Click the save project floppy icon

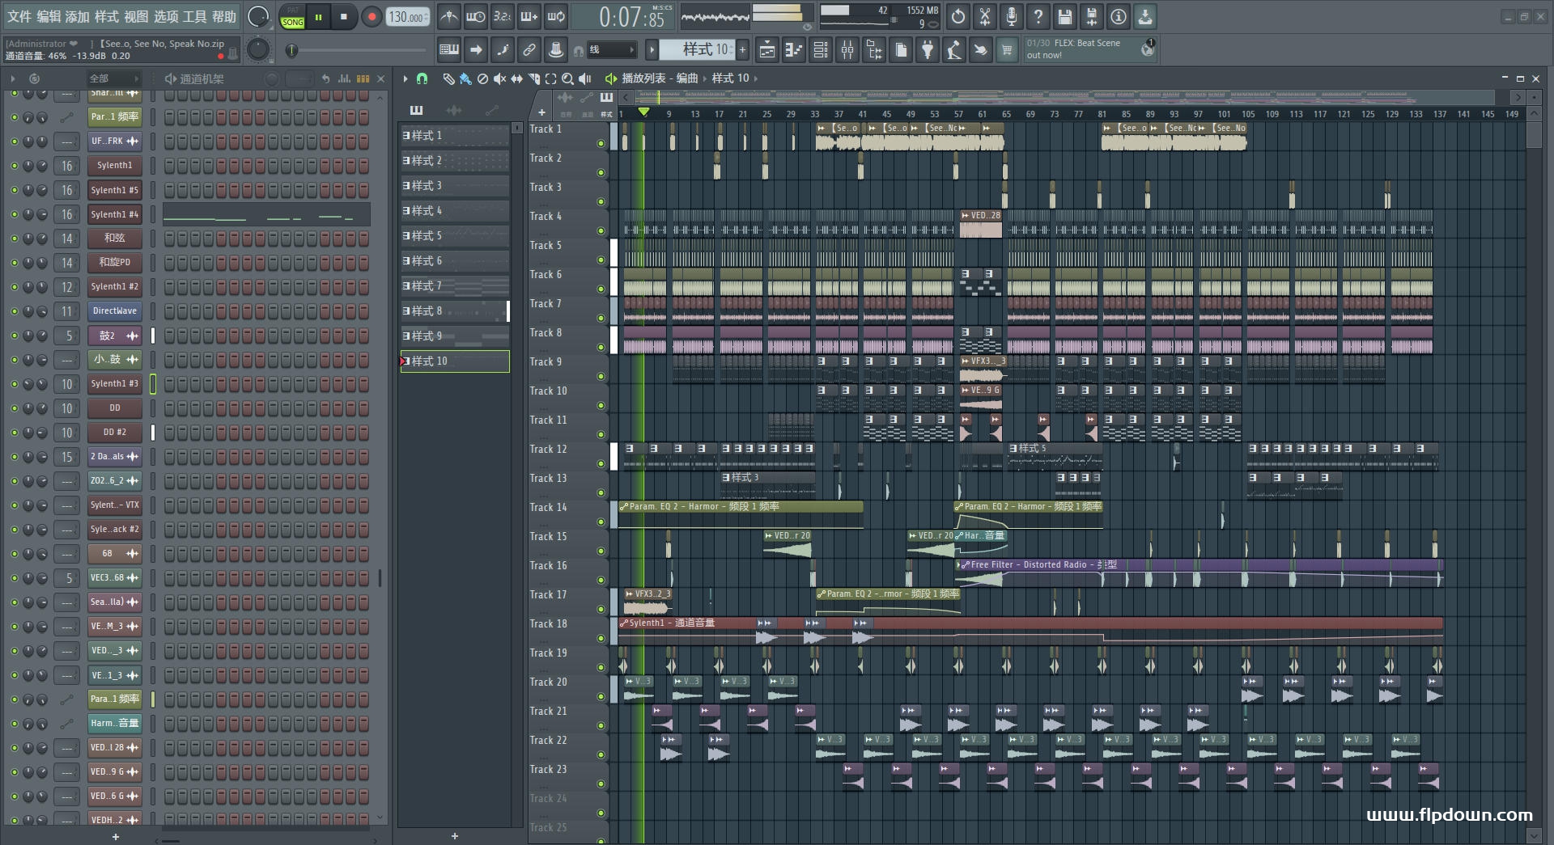coord(1064,16)
